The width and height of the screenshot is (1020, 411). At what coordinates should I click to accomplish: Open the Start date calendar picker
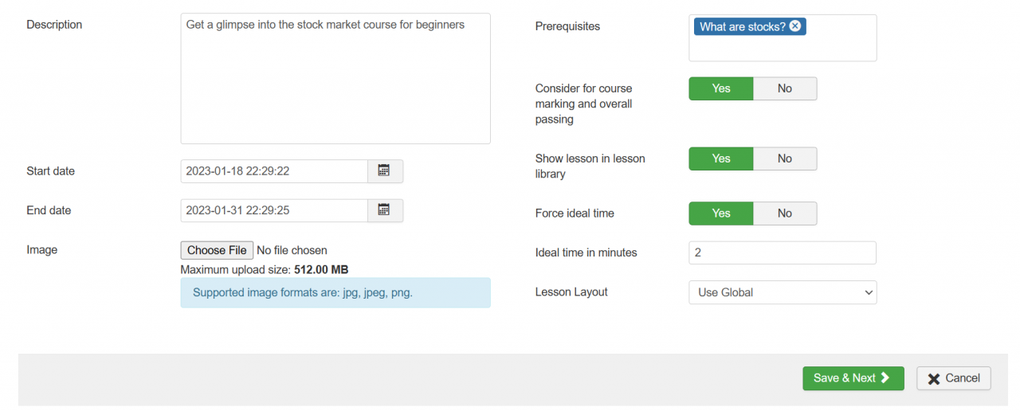(384, 171)
